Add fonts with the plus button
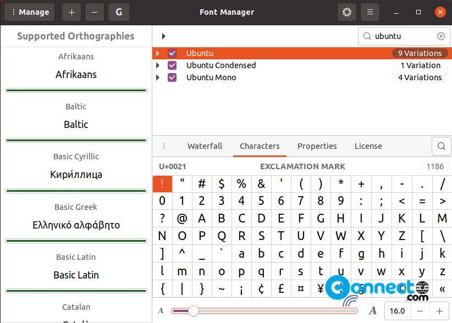 pos(71,12)
